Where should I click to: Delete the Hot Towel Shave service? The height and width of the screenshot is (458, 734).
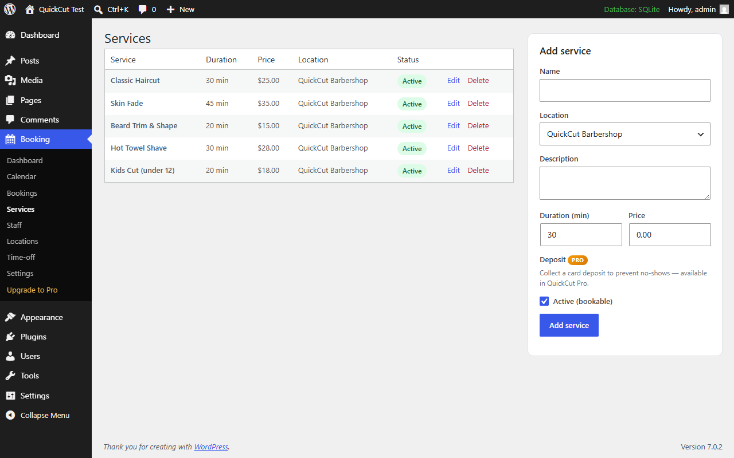[478, 148]
